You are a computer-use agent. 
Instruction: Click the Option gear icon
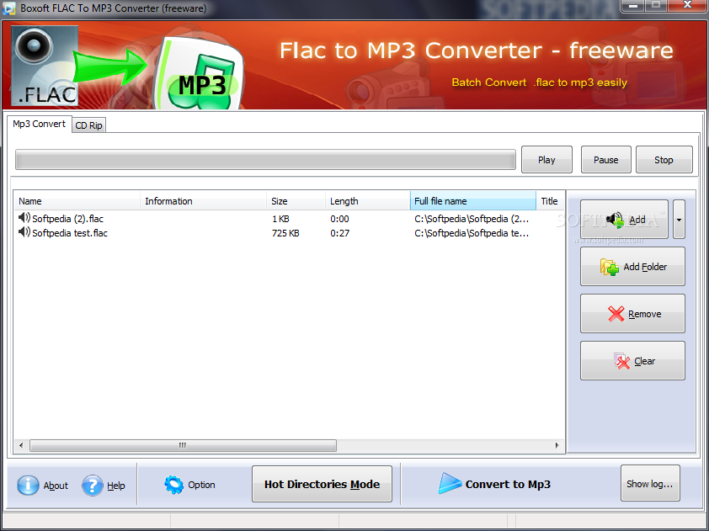click(x=173, y=485)
